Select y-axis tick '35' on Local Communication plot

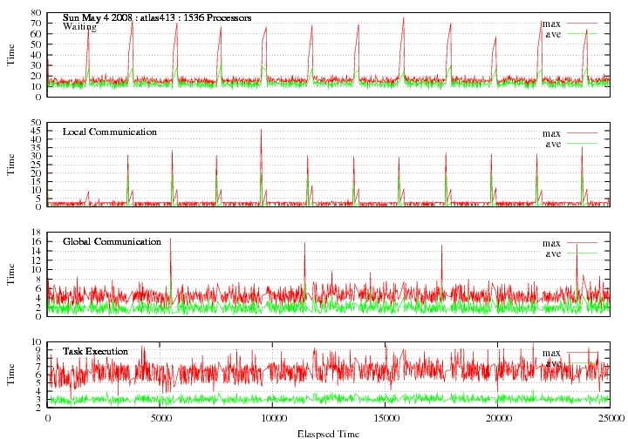click(x=36, y=148)
